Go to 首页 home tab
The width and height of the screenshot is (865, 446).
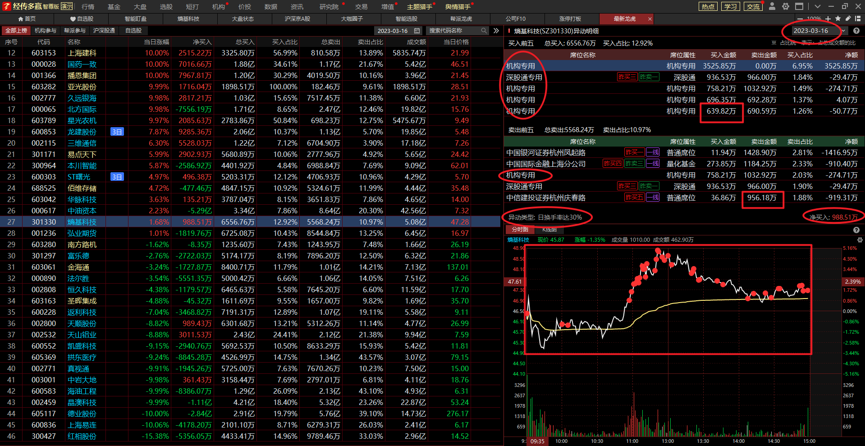click(x=27, y=19)
